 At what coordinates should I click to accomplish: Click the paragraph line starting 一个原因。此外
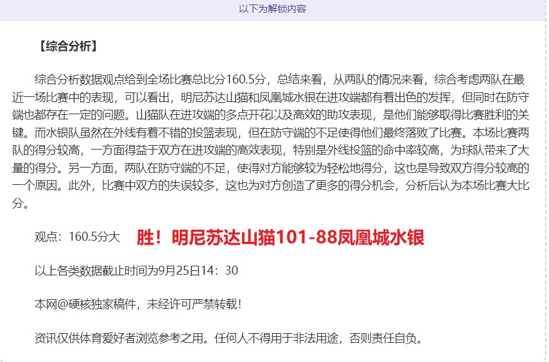(x=271, y=185)
